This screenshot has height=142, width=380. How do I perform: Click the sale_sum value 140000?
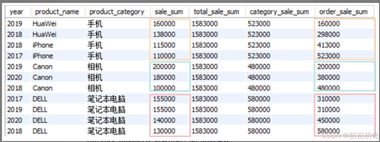[164, 120]
